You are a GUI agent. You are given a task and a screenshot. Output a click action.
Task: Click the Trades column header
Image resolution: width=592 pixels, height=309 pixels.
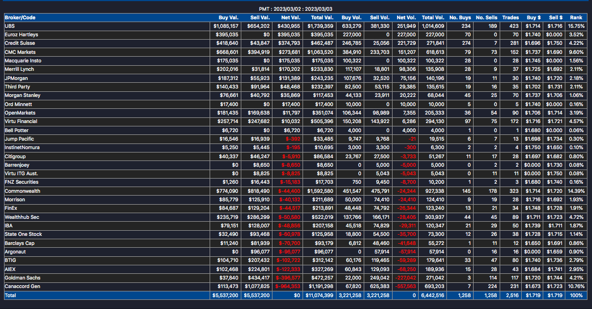click(x=510, y=18)
